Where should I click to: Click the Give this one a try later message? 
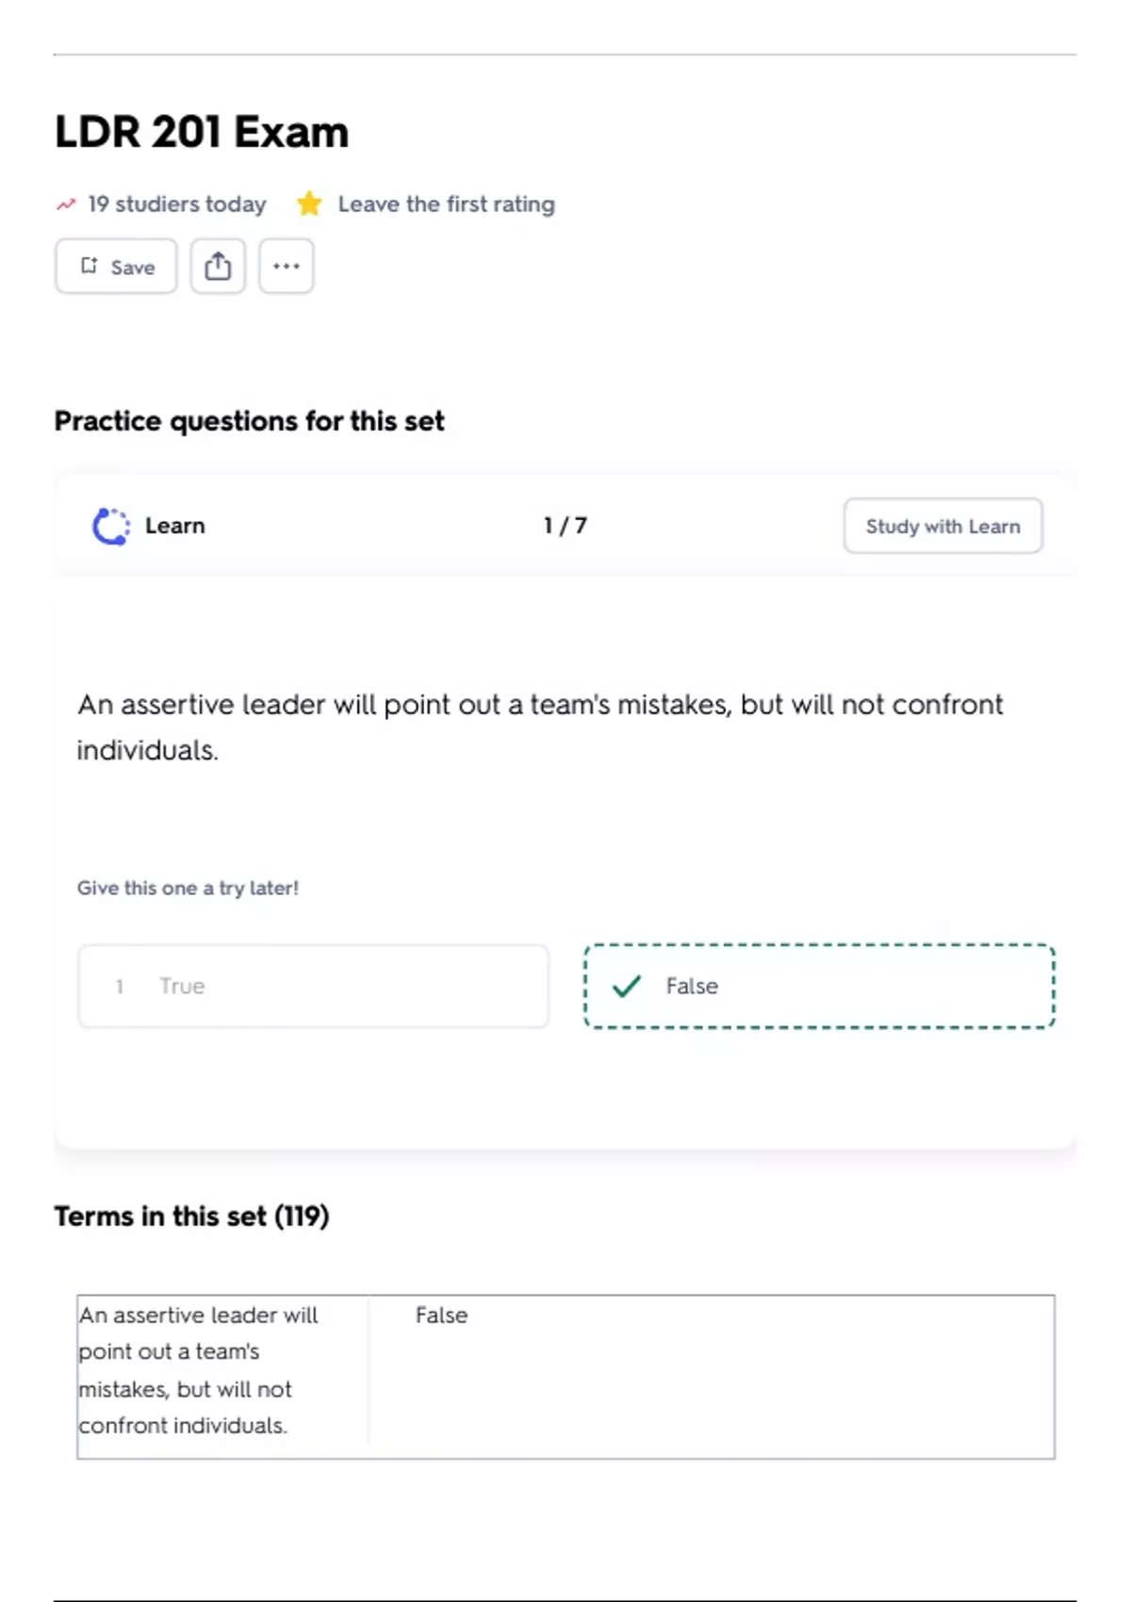click(188, 888)
